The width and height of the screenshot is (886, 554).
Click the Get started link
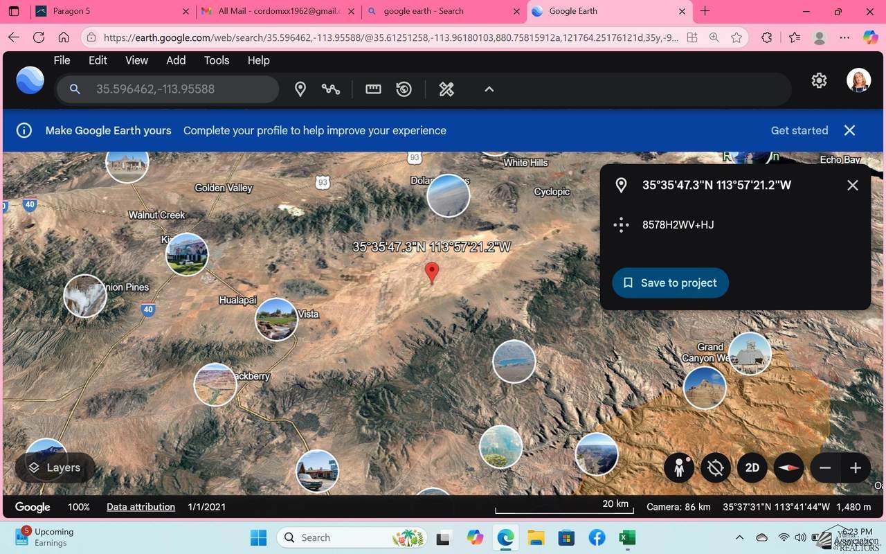point(799,130)
